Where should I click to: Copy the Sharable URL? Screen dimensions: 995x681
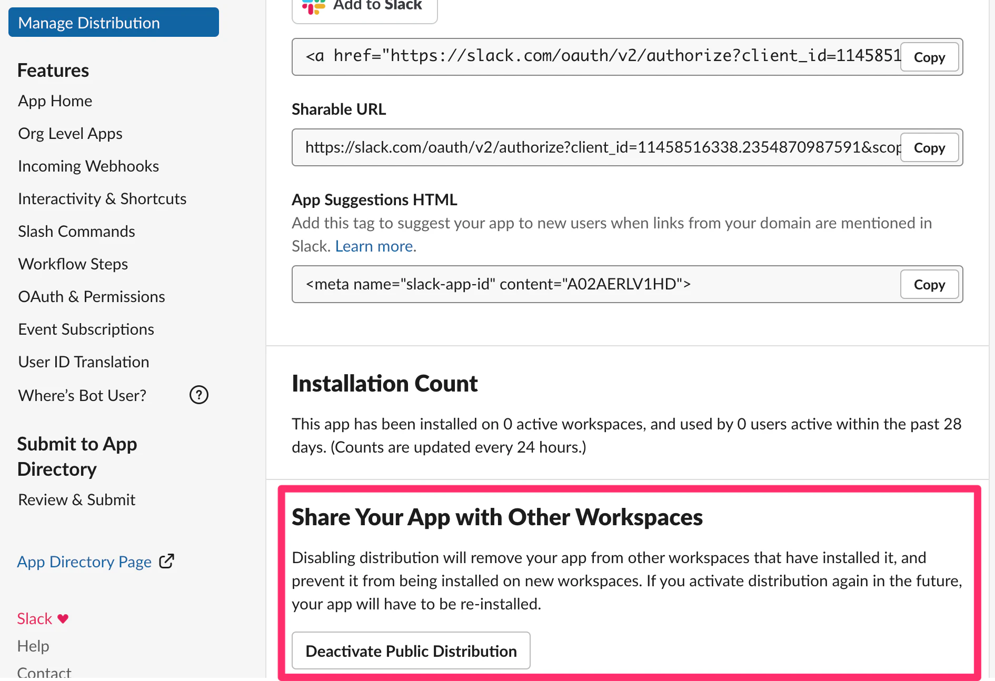929,147
